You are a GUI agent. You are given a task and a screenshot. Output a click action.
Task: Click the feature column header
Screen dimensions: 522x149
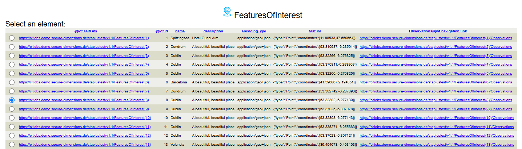coord(315,31)
